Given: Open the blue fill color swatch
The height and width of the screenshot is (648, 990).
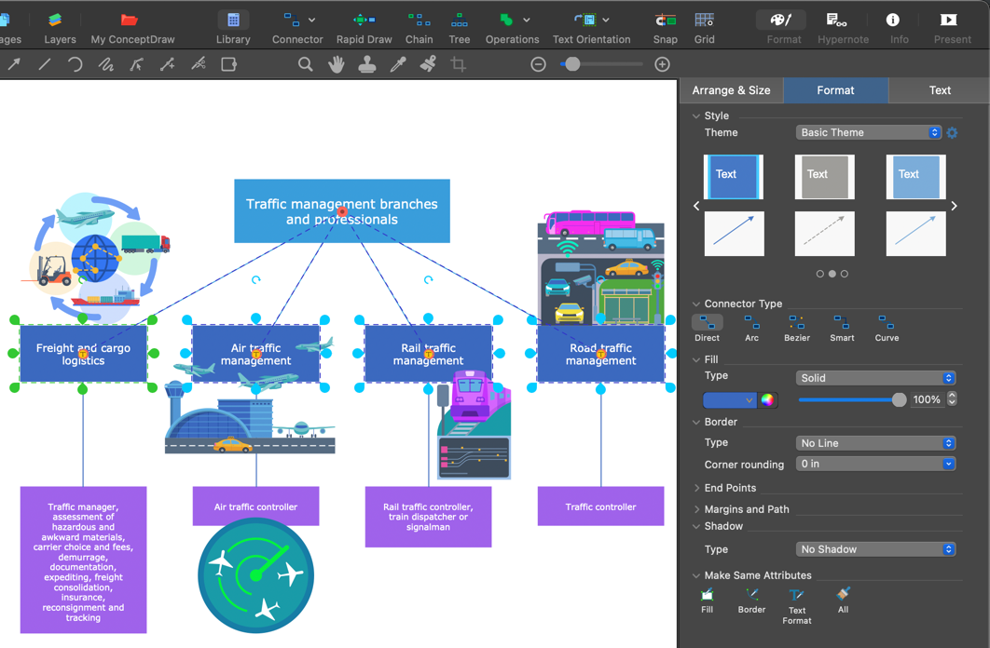Looking at the screenshot, I should coord(730,399).
